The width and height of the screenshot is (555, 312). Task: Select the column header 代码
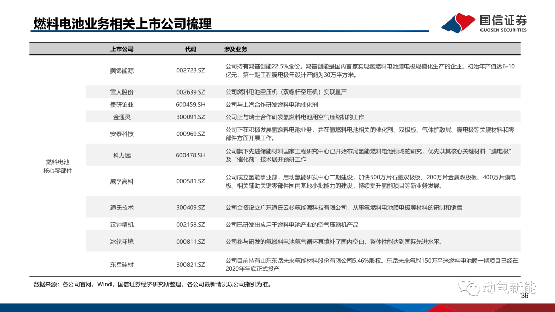[191, 49]
